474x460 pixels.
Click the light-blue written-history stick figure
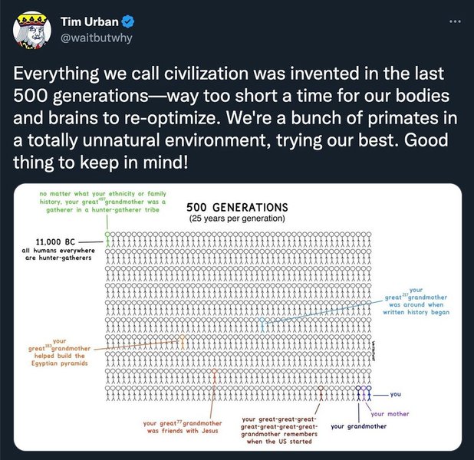(x=263, y=324)
